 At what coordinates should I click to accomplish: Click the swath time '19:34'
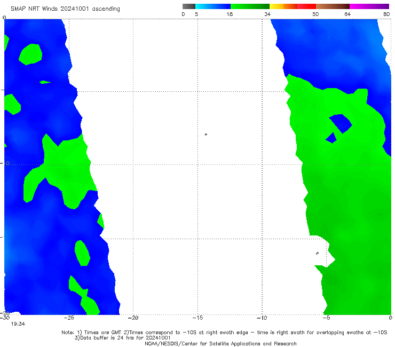point(18,324)
